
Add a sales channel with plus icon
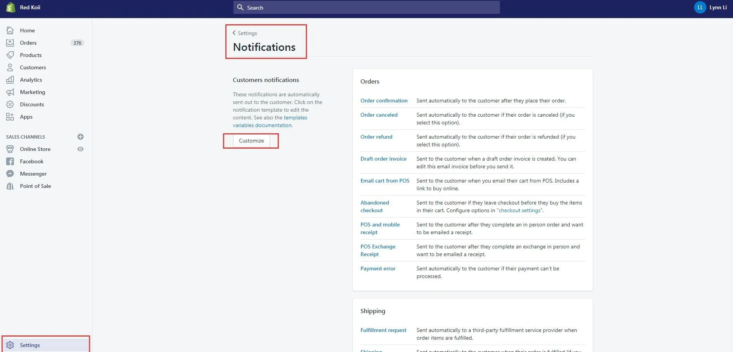tap(81, 137)
